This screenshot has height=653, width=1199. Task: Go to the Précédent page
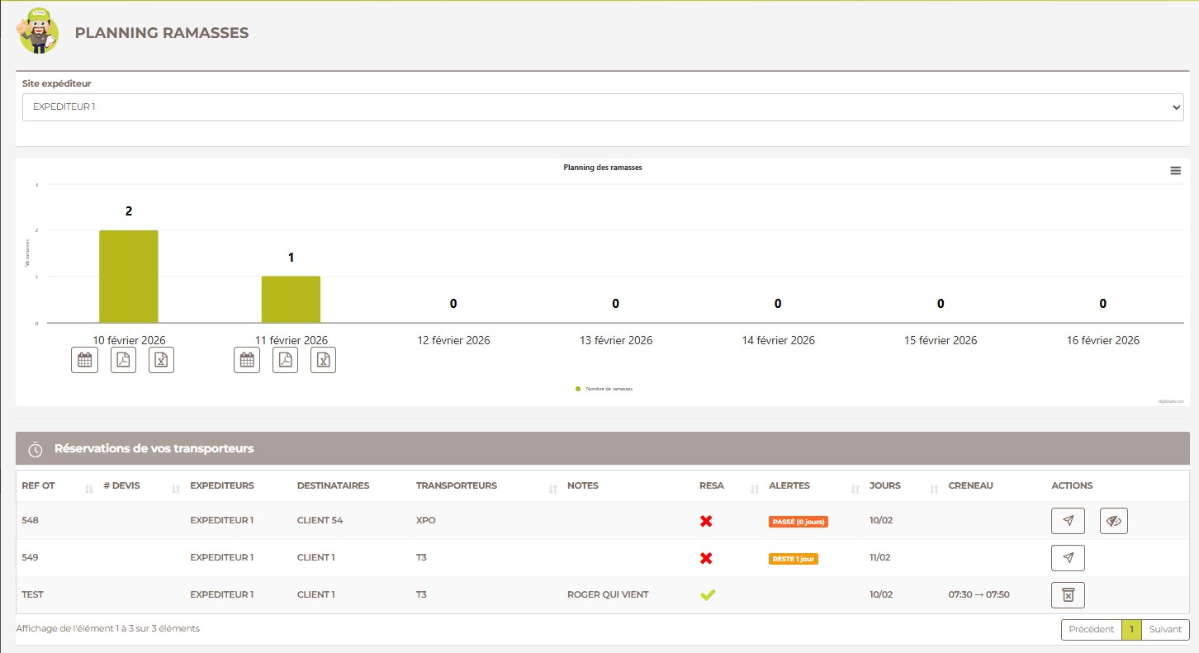1091,629
